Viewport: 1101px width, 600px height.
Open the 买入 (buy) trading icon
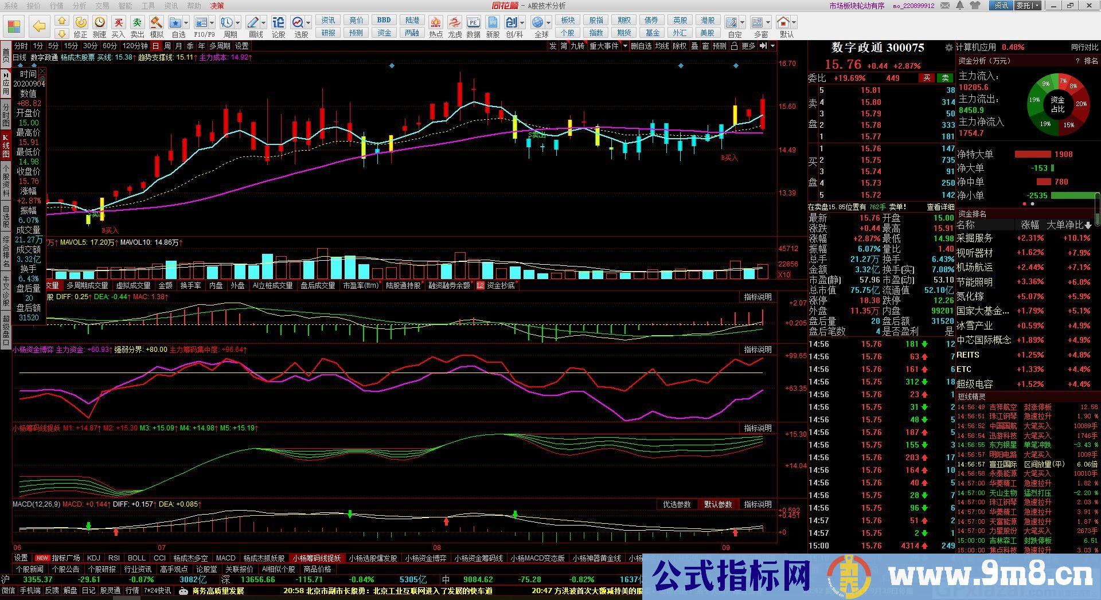(118, 23)
